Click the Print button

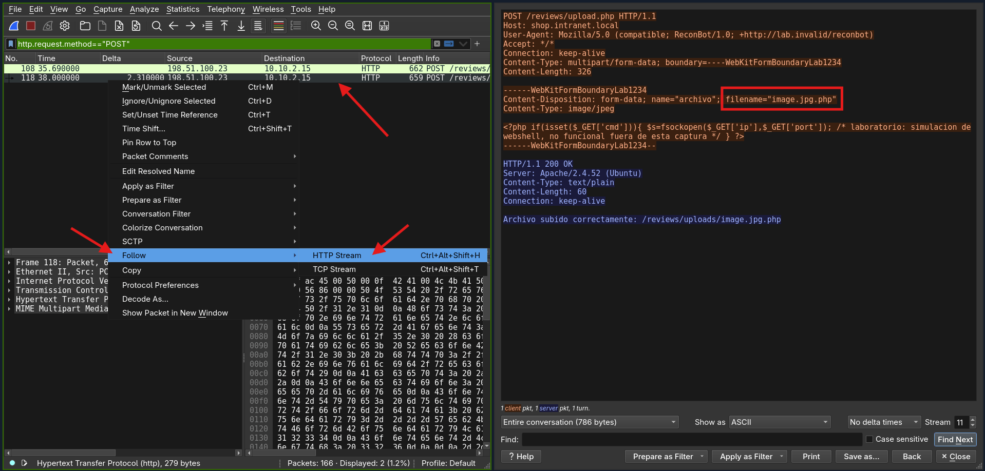811,457
